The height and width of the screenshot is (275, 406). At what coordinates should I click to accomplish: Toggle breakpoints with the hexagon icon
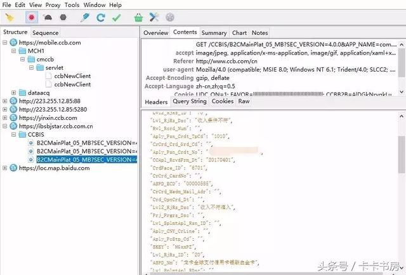(63, 18)
